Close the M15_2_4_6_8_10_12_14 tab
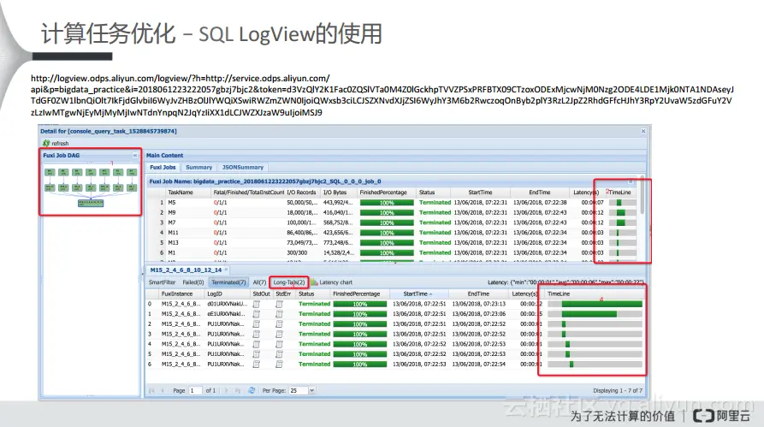Image resolution: width=764 pixels, height=427 pixels. (226, 270)
